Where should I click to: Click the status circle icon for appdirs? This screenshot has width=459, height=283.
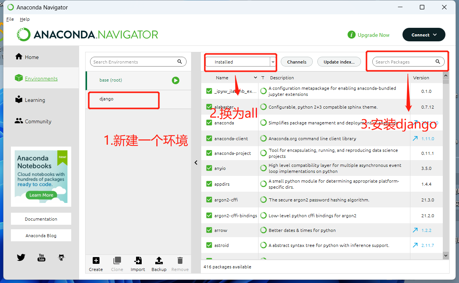coord(263,184)
